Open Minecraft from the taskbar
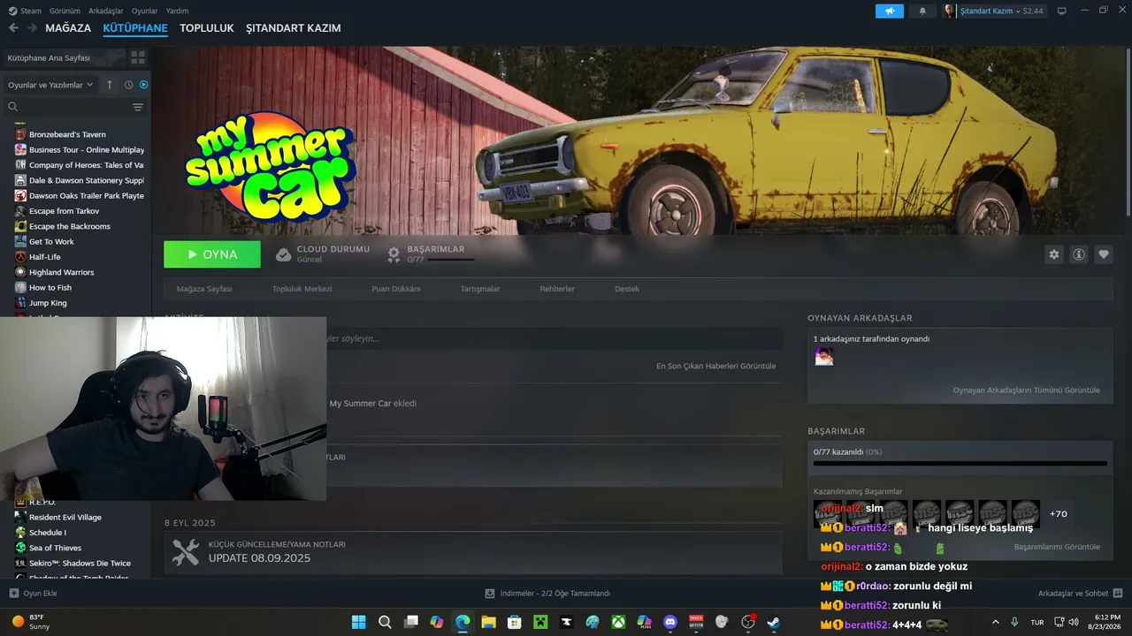Viewport: 1132px width, 636px height. pos(540,622)
